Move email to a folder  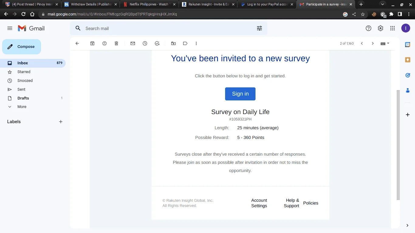click(173, 43)
